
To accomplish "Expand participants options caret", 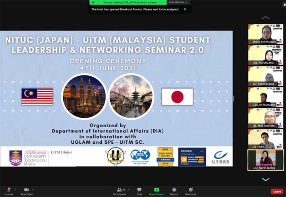I will click(129, 190).
